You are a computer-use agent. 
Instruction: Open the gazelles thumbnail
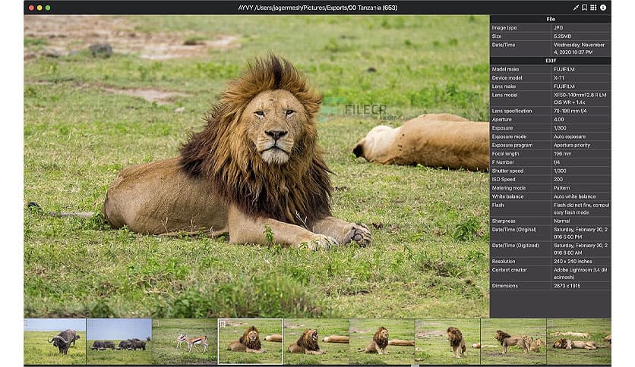[185, 341]
